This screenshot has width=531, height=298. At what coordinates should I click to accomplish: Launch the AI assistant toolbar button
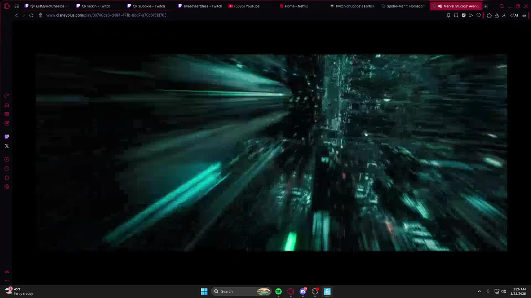pos(514,15)
